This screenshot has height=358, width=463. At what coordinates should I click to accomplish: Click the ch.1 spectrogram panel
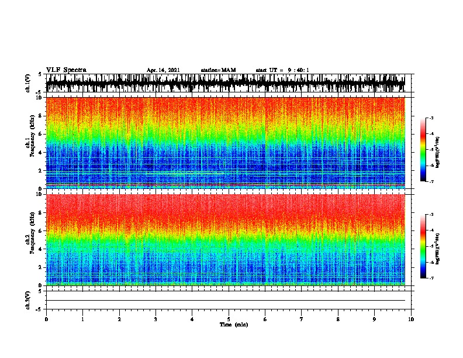click(226, 143)
